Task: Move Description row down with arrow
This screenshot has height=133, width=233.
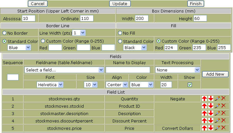Action: (211, 113)
